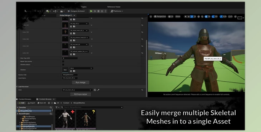The image size is (261, 132).
Task: Collapse the Load from Actor section
Action: (x=17, y=87)
